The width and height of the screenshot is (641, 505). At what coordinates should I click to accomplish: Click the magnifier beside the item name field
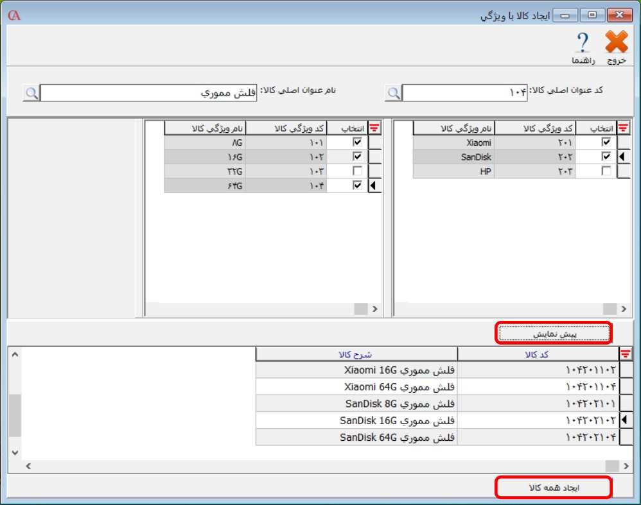point(31,93)
